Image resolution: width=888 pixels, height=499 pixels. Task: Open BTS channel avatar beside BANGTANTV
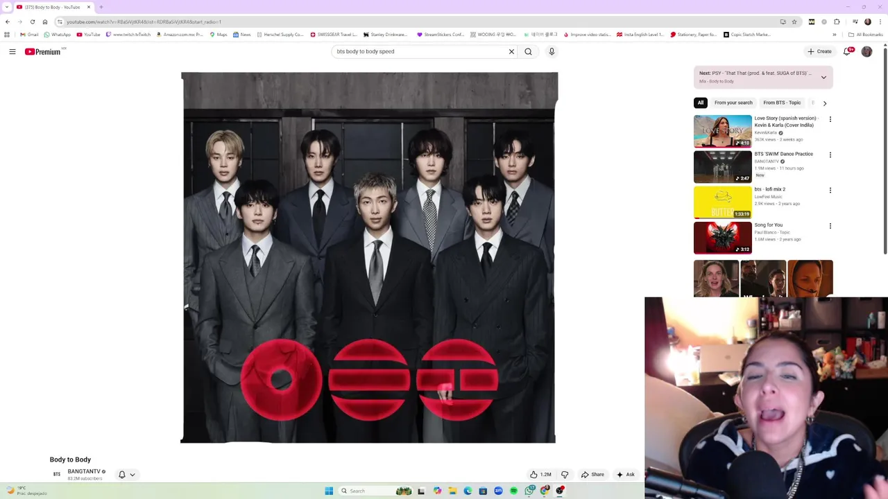point(57,475)
